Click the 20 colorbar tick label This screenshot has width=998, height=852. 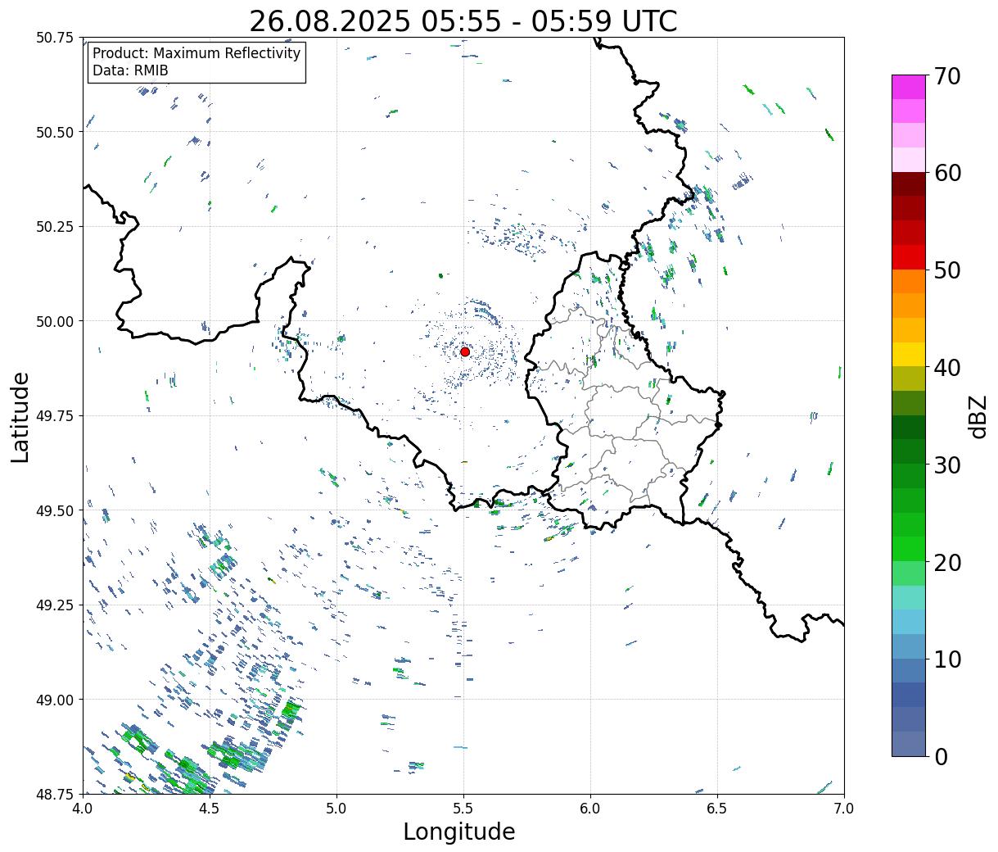click(x=947, y=562)
